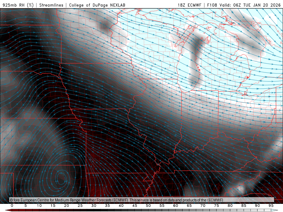283x212 pixels.
Task: Select the '40' label on RH legend
Action: click(x=121, y=206)
